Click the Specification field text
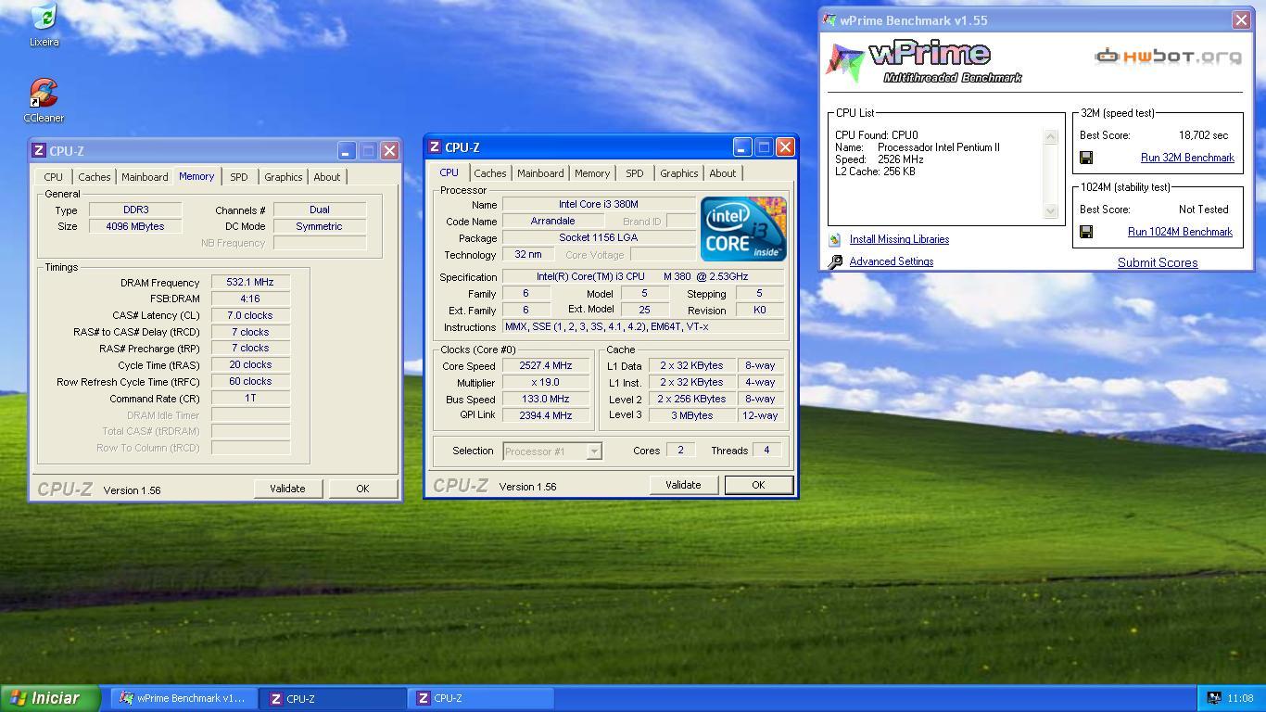The image size is (1266, 712). 642,276
